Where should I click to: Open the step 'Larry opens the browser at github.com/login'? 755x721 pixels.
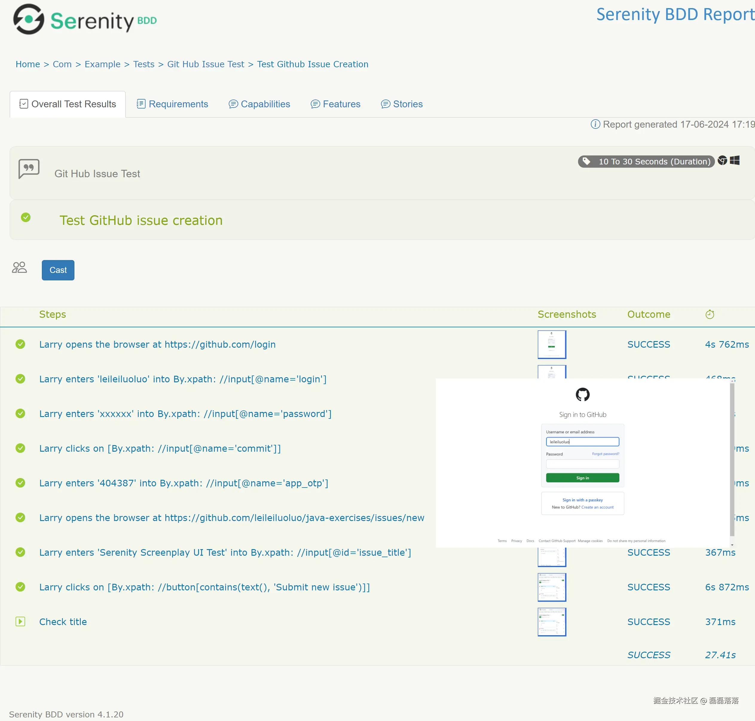click(x=157, y=344)
